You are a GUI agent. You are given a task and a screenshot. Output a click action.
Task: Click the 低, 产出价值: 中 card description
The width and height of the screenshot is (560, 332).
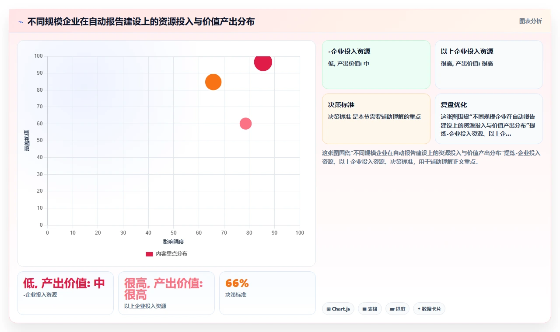coord(349,63)
